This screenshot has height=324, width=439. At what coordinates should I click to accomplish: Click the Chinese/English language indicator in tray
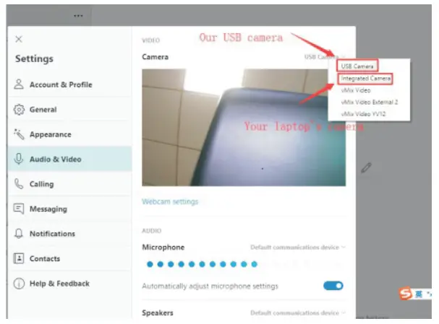(419, 294)
